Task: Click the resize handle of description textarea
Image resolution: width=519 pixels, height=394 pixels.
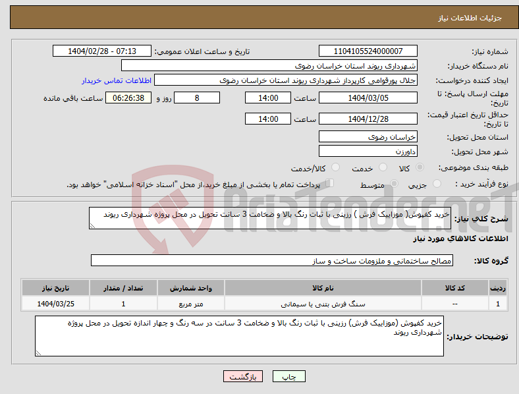Action: point(92,226)
